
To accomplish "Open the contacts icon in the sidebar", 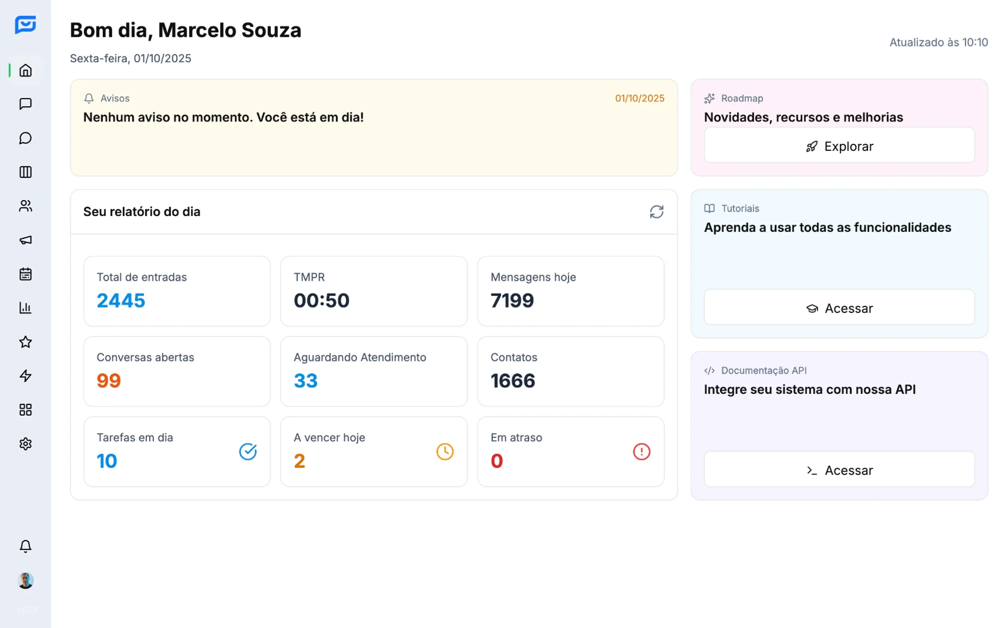I will coord(26,206).
